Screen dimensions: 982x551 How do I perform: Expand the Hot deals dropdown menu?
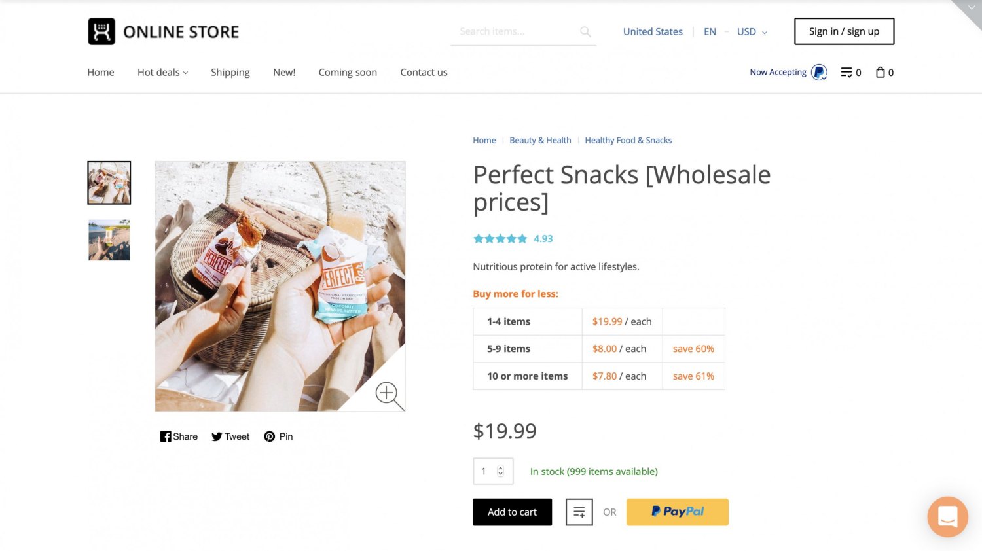162,72
